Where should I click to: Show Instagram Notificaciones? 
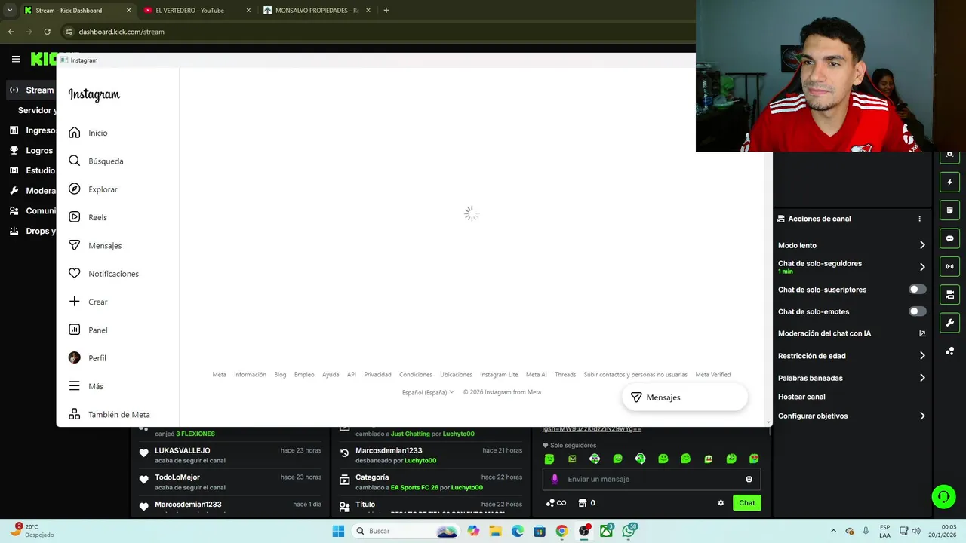(103, 274)
